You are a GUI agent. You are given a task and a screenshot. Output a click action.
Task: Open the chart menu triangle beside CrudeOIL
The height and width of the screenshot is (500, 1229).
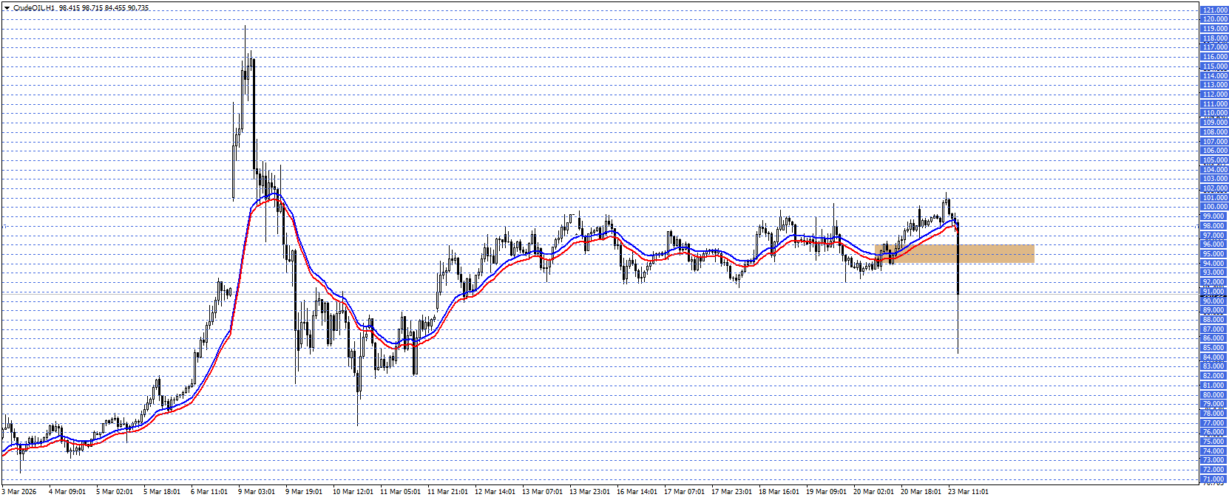pyautogui.click(x=7, y=8)
